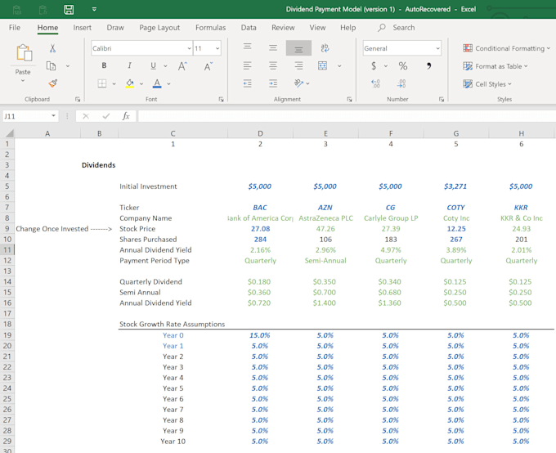Screen dimensions: 556x453
Task: Click the Fill Color paint bucket
Action: coord(129,83)
